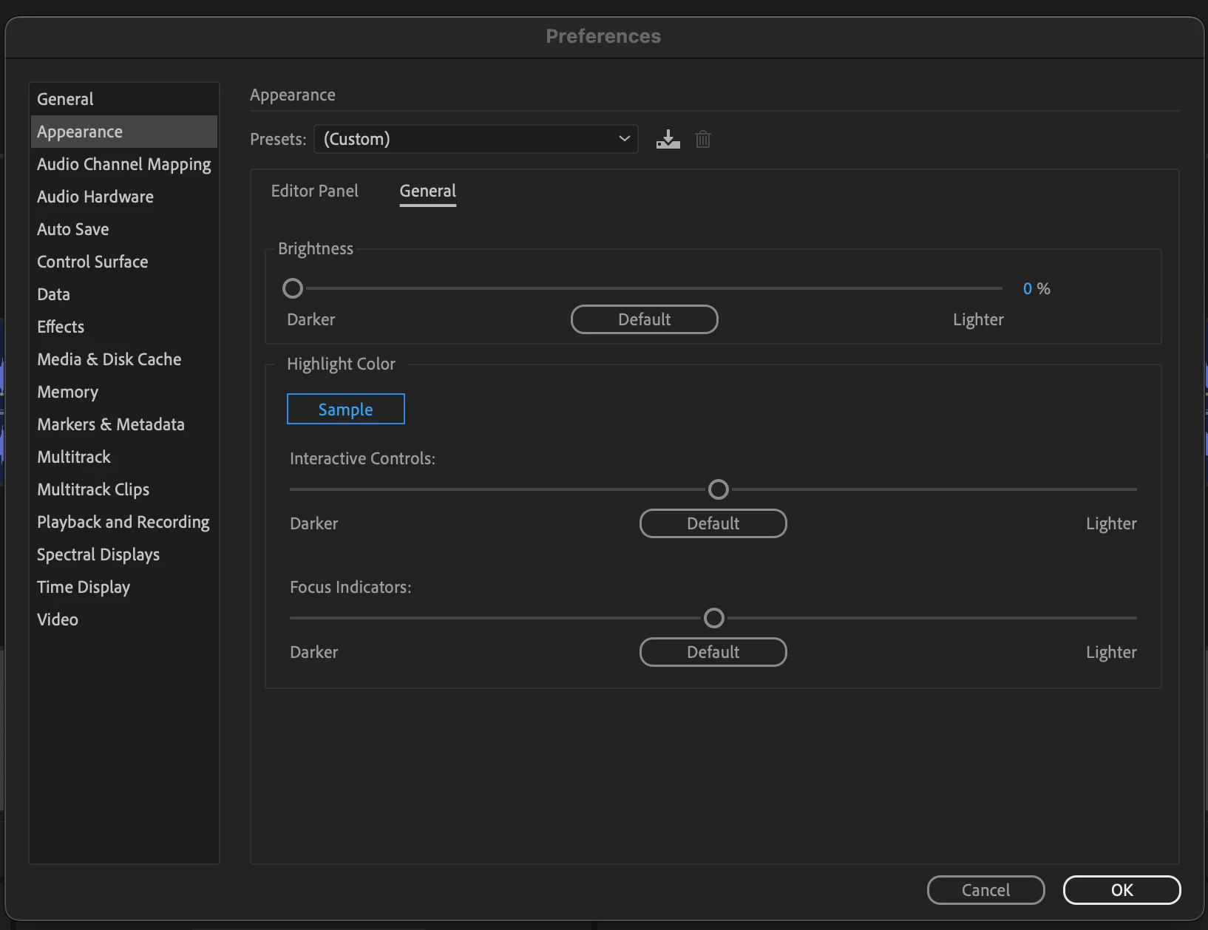Save the current appearance preset

pos(668,139)
